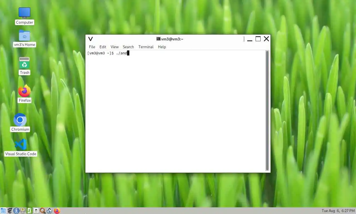Open file manager from taskbar folder icon
The height and width of the screenshot is (214, 356).
(x=3, y=211)
